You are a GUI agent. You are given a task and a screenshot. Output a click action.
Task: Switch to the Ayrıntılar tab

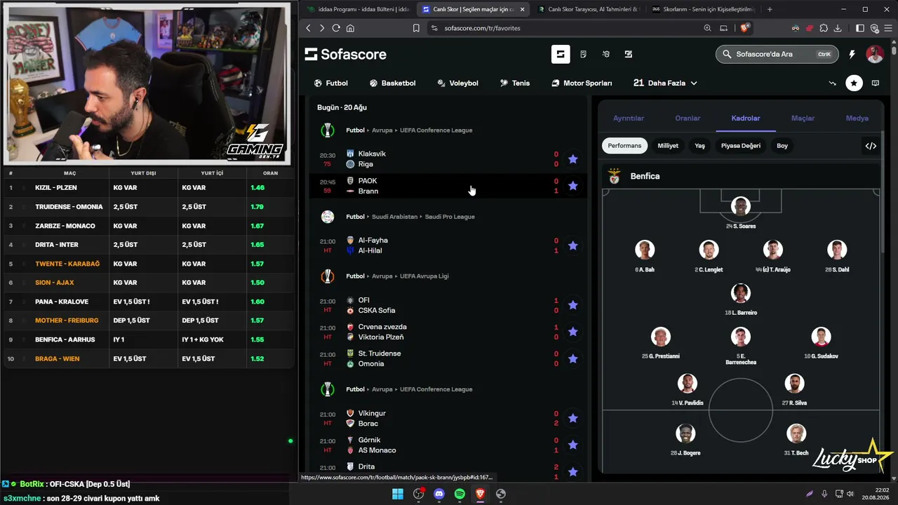point(629,119)
